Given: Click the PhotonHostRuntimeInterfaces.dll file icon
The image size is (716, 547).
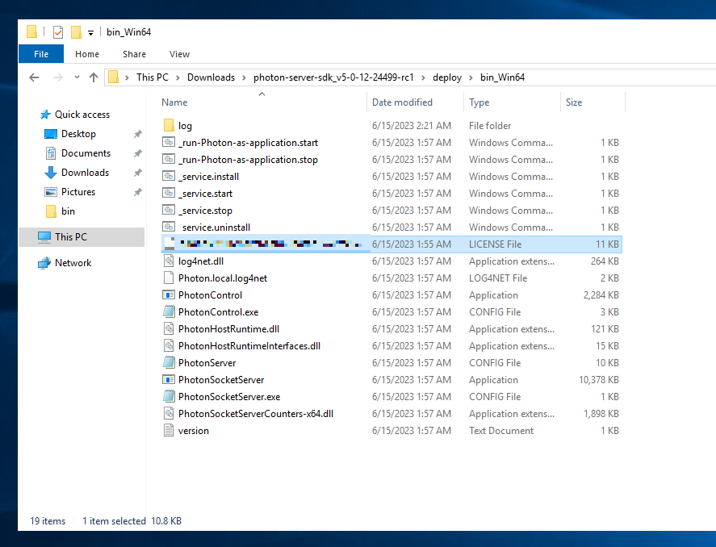Looking at the screenshot, I should pyautogui.click(x=169, y=345).
